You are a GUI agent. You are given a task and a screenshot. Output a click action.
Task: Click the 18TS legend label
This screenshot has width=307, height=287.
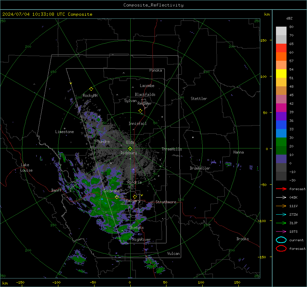point(293,232)
